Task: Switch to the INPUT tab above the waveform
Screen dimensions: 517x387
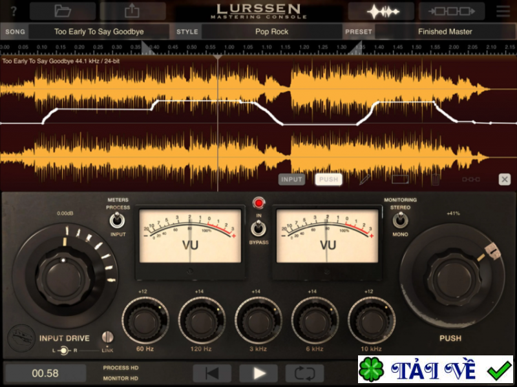Action: (291, 179)
